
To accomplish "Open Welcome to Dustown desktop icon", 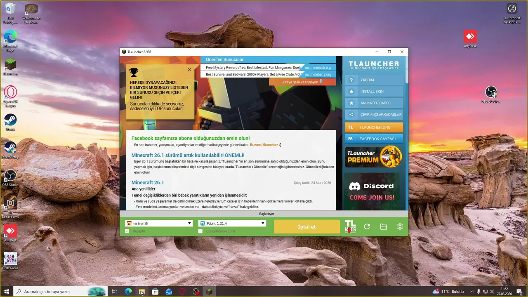I will point(31,14).
